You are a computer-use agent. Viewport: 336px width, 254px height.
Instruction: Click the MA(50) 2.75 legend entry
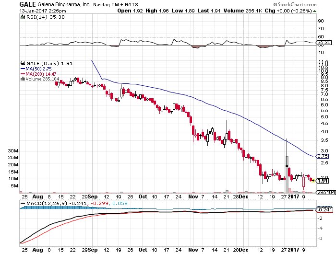point(36,69)
